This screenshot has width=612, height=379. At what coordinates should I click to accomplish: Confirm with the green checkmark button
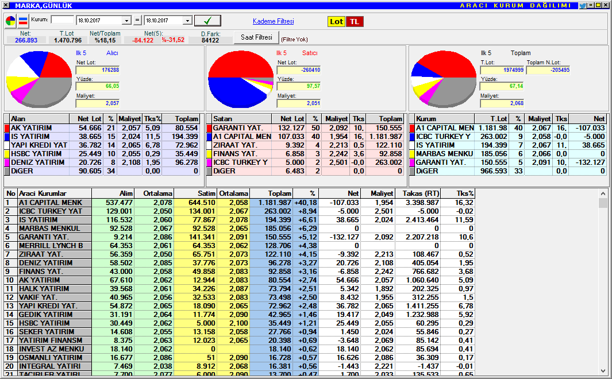tap(207, 21)
